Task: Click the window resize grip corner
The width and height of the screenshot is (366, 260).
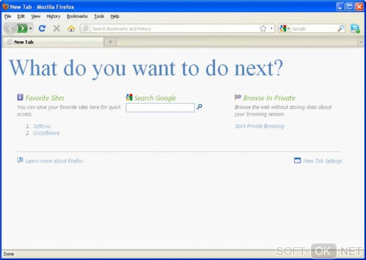Action: tap(362, 256)
